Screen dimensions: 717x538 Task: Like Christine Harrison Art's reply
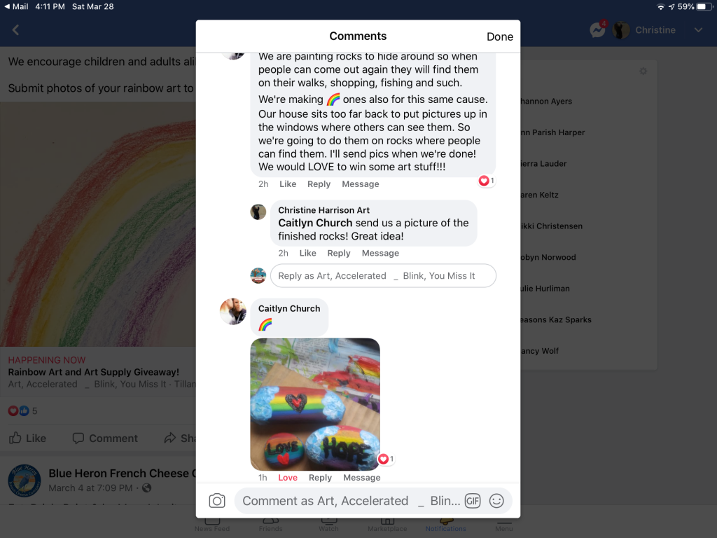308,253
